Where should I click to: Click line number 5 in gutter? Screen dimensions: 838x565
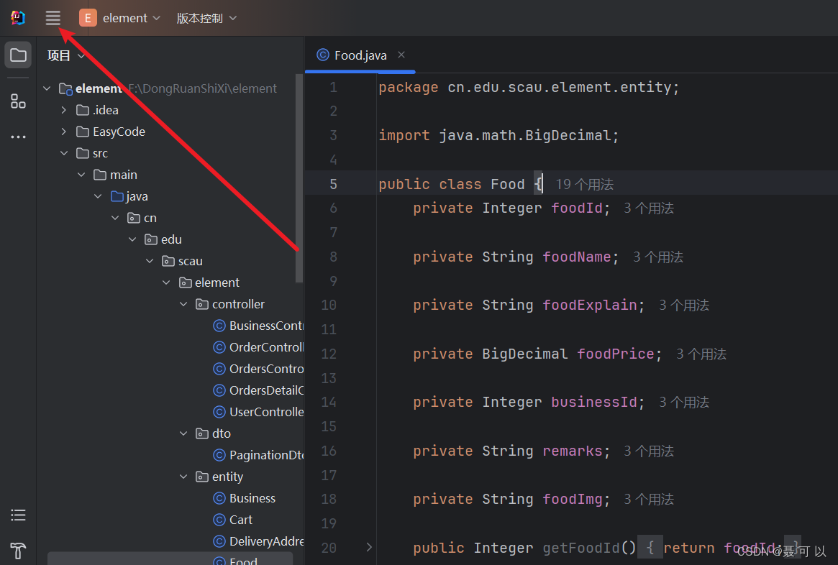(x=333, y=184)
